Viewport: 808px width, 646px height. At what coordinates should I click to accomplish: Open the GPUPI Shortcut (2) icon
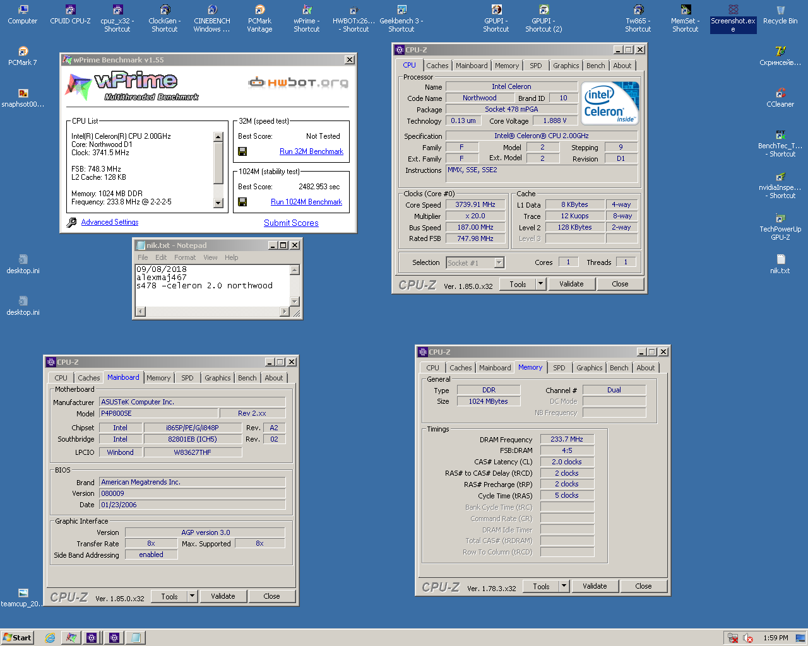coord(544,18)
